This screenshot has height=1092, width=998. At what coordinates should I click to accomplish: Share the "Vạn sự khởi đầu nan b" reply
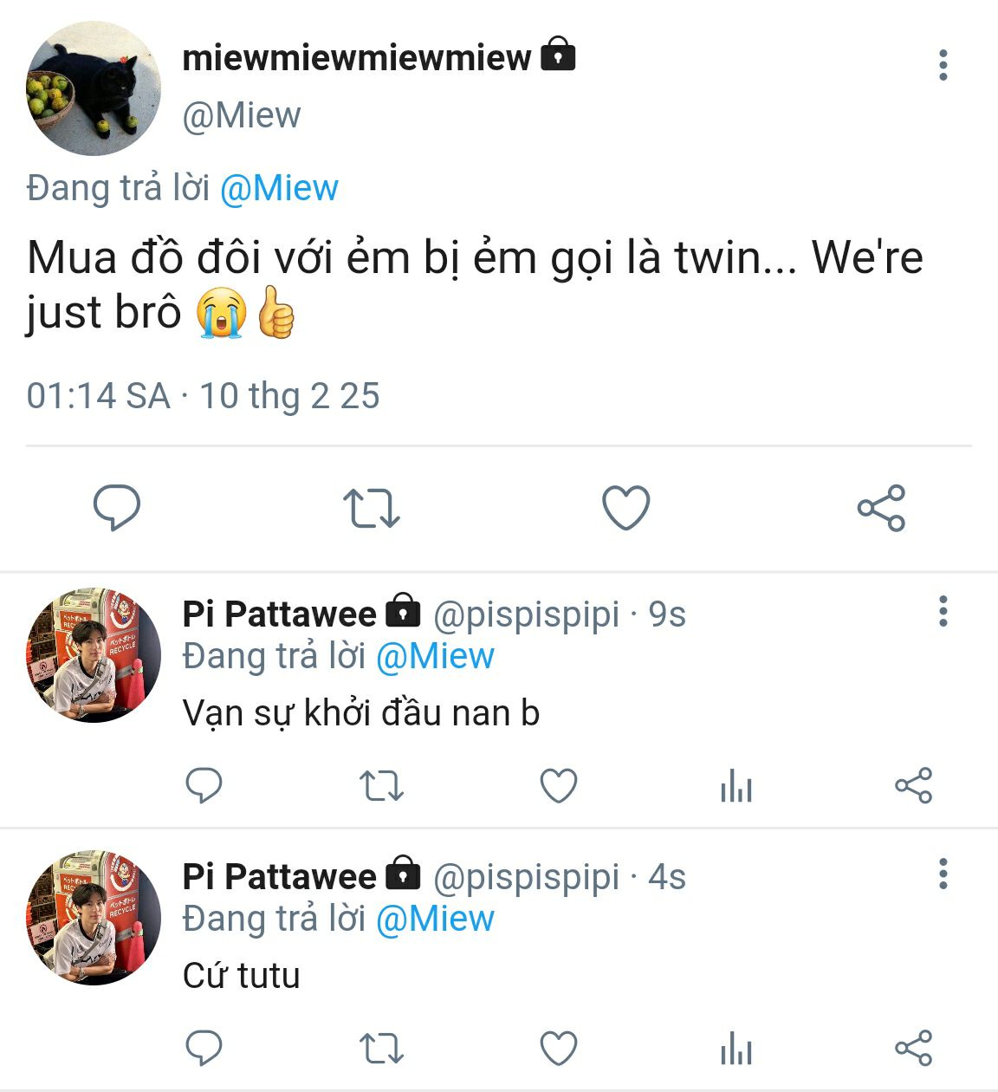click(x=913, y=786)
